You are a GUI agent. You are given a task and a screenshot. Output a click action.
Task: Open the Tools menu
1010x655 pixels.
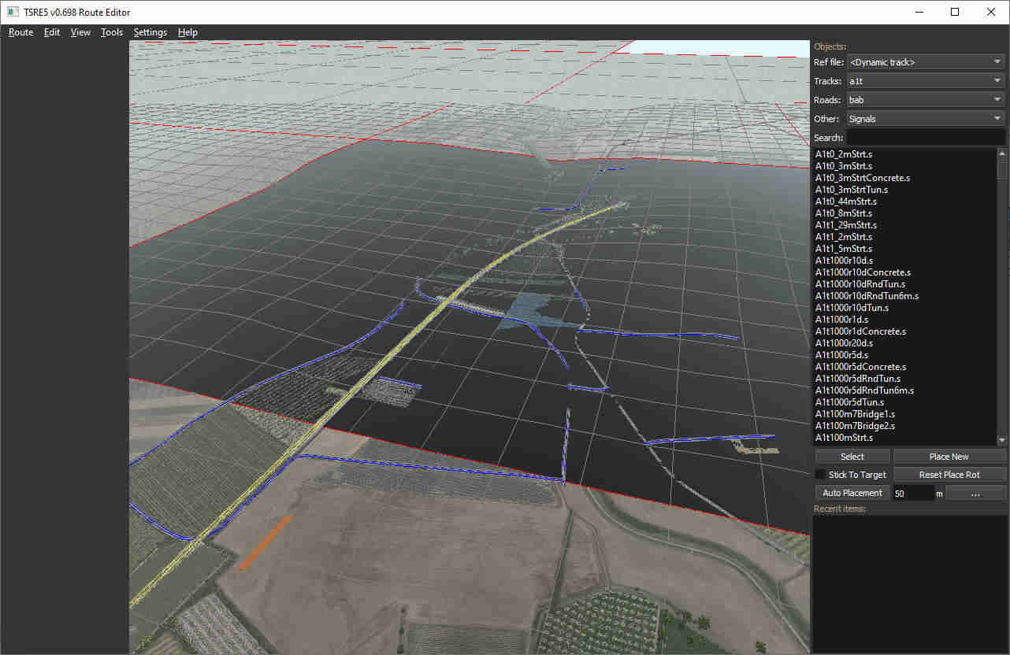[112, 32]
